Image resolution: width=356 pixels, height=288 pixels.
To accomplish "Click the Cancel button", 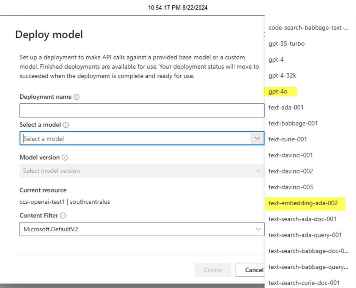I will [x=250, y=270].
